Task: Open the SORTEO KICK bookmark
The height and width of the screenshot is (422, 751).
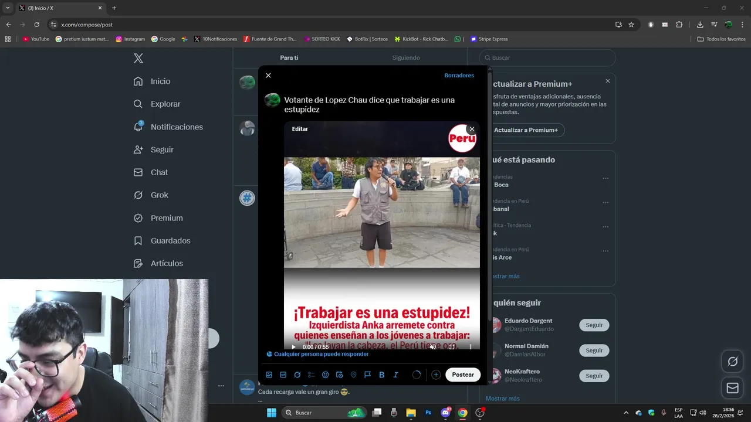Action: 322,39
